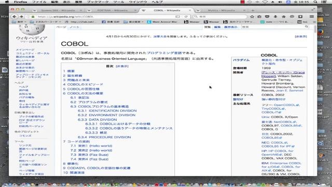Screen dimensions: 332x187
Task: Open the 履歴表示 tab
Action: click(x=230, y=27)
